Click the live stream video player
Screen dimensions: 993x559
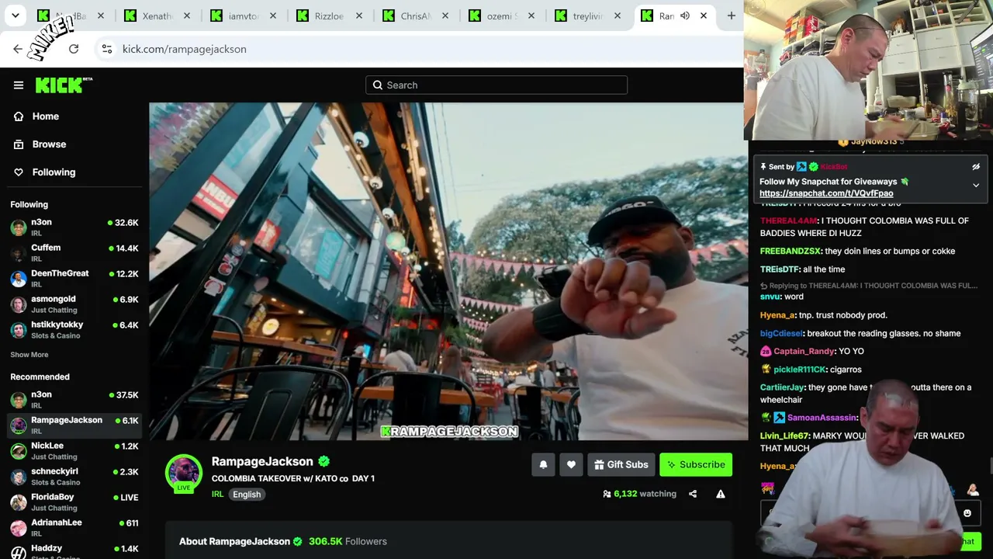[x=448, y=272]
